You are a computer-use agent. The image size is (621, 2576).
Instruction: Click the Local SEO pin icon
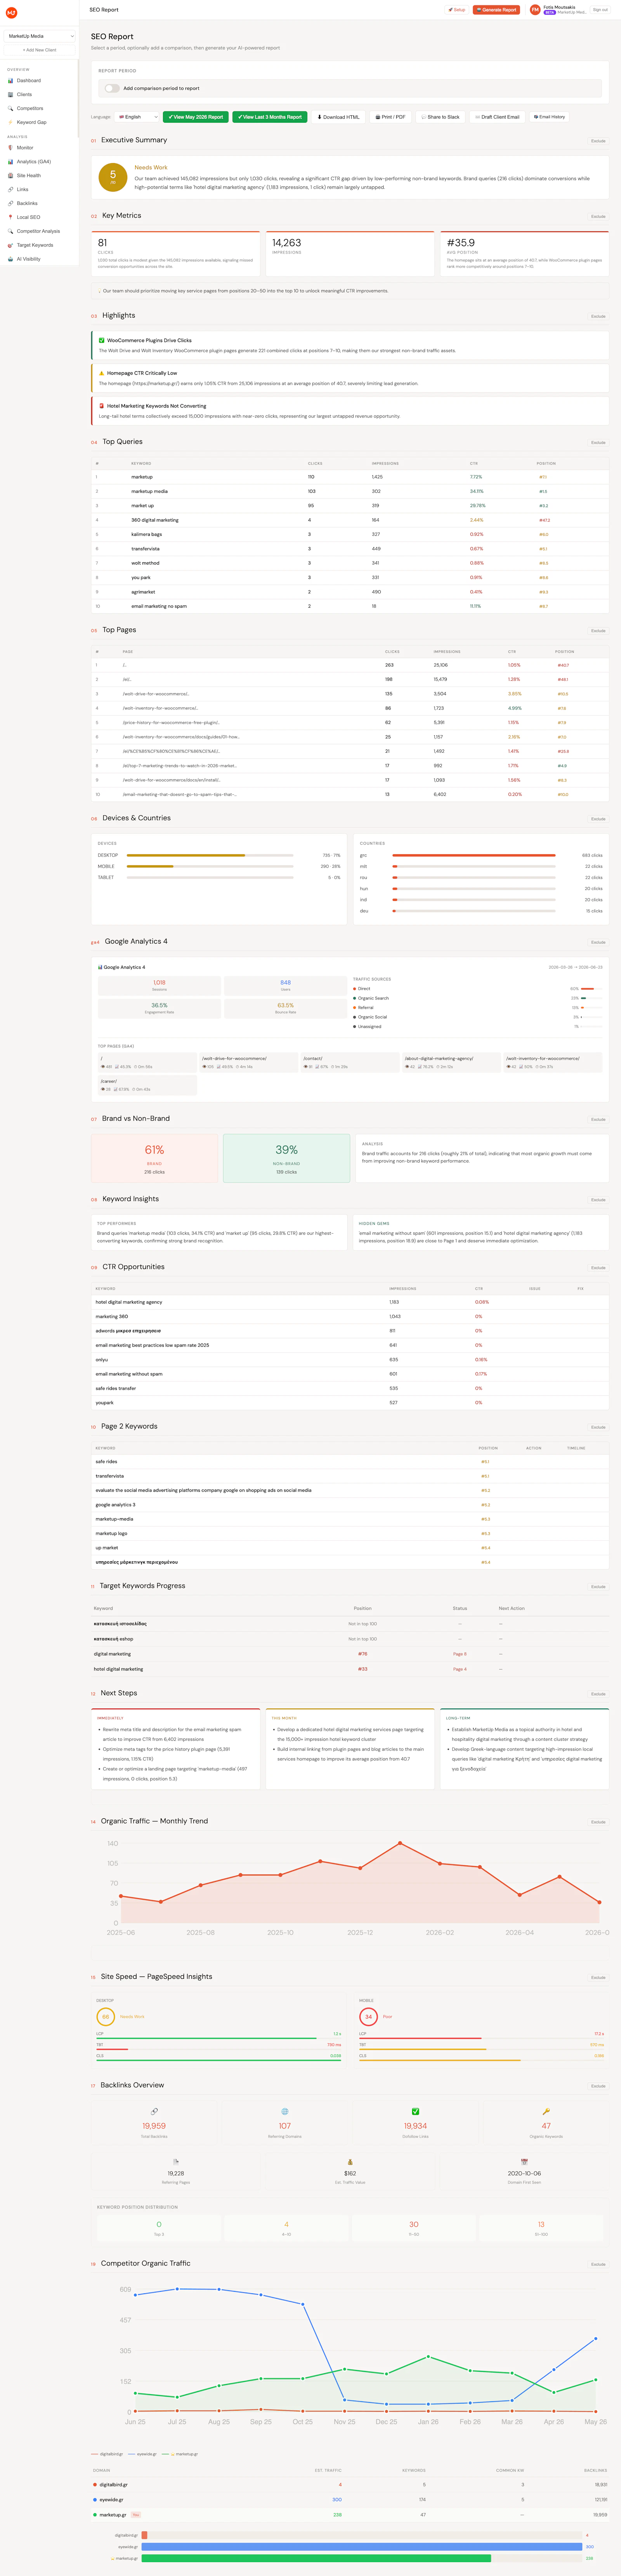click(10, 217)
